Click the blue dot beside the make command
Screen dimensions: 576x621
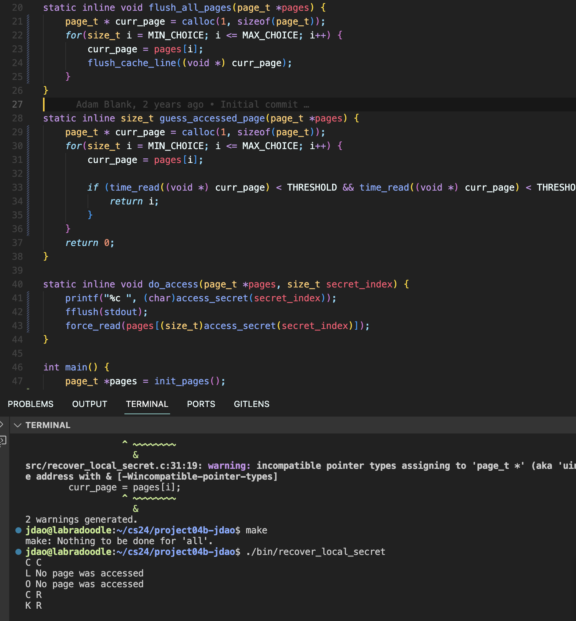(x=18, y=530)
